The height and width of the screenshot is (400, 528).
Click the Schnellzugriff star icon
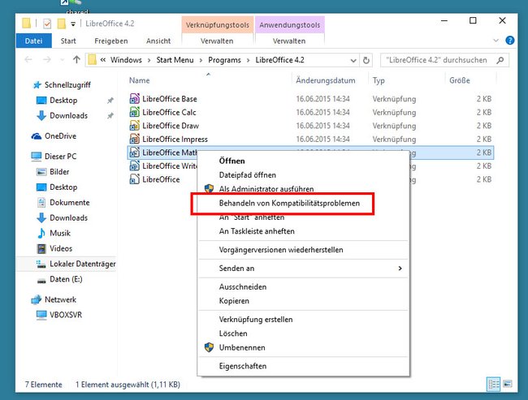click(x=37, y=84)
